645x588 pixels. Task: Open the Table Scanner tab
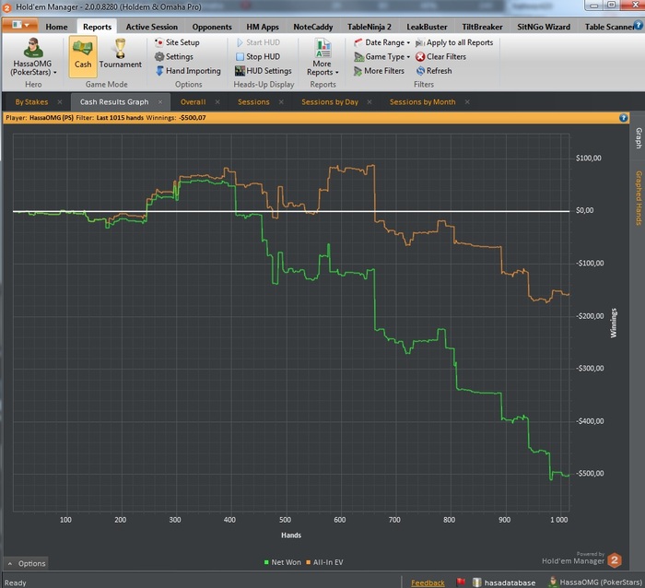609,27
